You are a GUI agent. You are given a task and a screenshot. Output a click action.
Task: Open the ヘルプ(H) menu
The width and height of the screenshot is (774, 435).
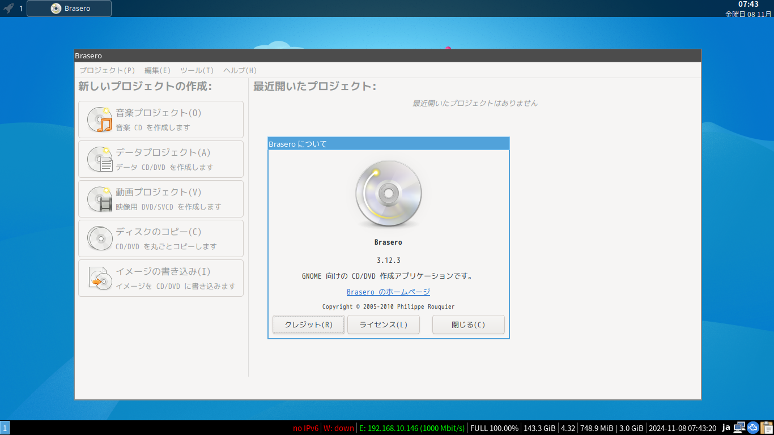[240, 70]
